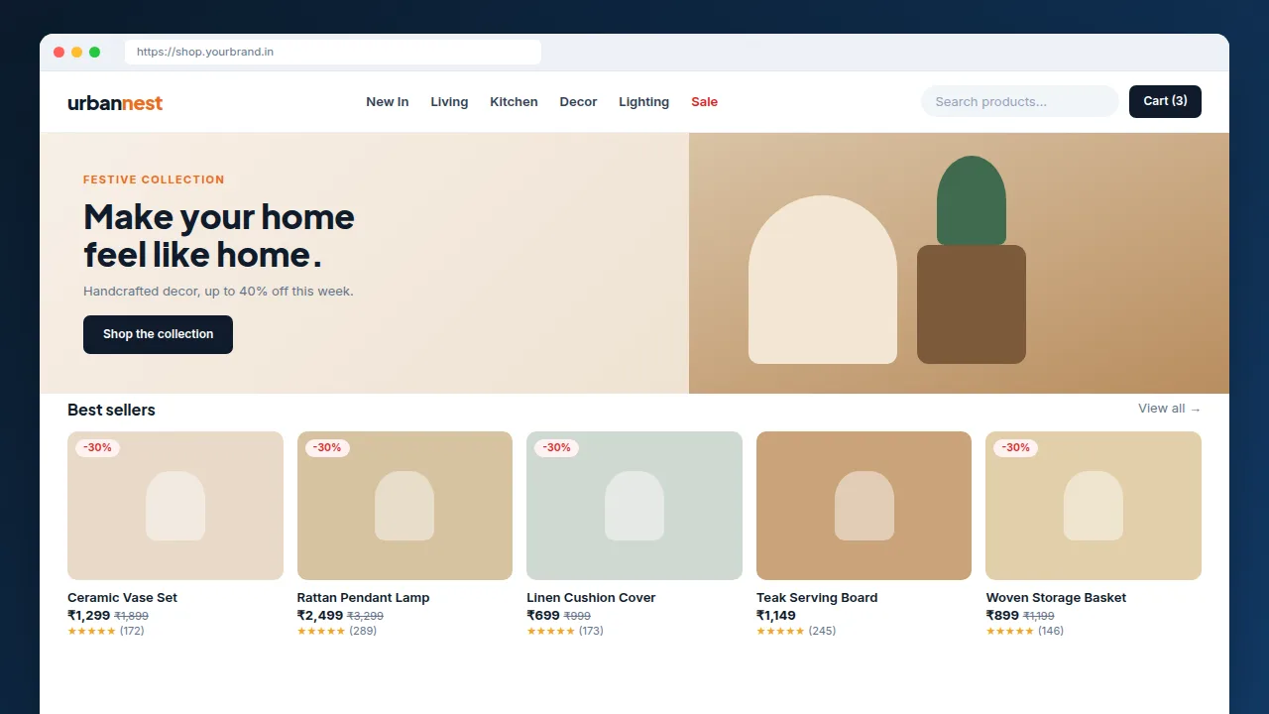1269x714 pixels.
Task: Click the Teak Serving Board title
Action: click(817, 598)
